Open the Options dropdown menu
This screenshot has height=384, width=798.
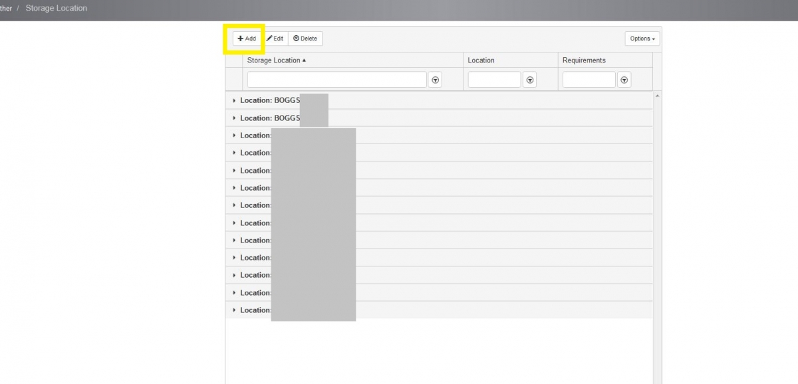(x=642, y=39)
